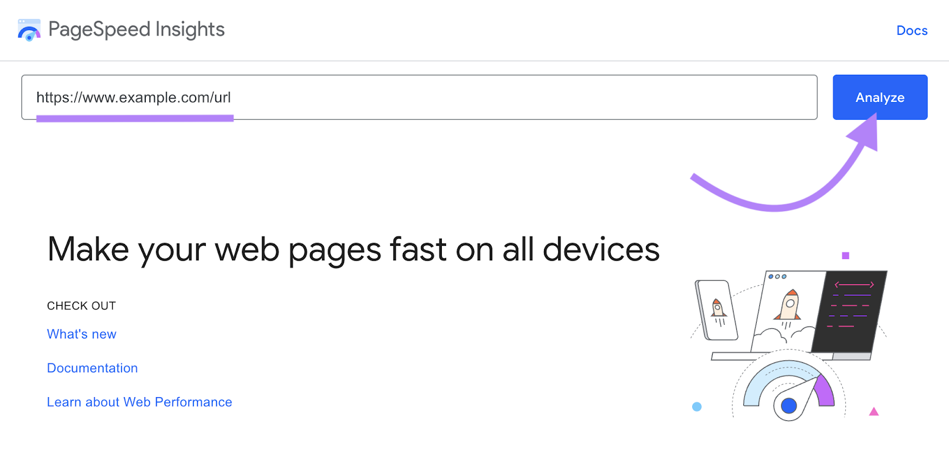Click the CHECK OUT section heading

(x=81, y=305)
